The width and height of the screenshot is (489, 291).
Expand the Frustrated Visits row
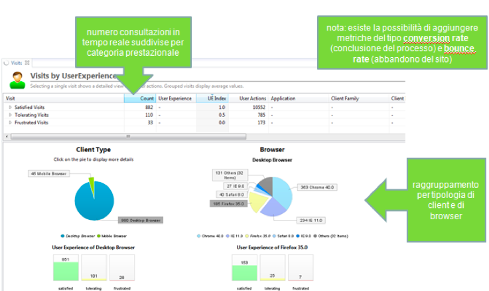[11, 122]
